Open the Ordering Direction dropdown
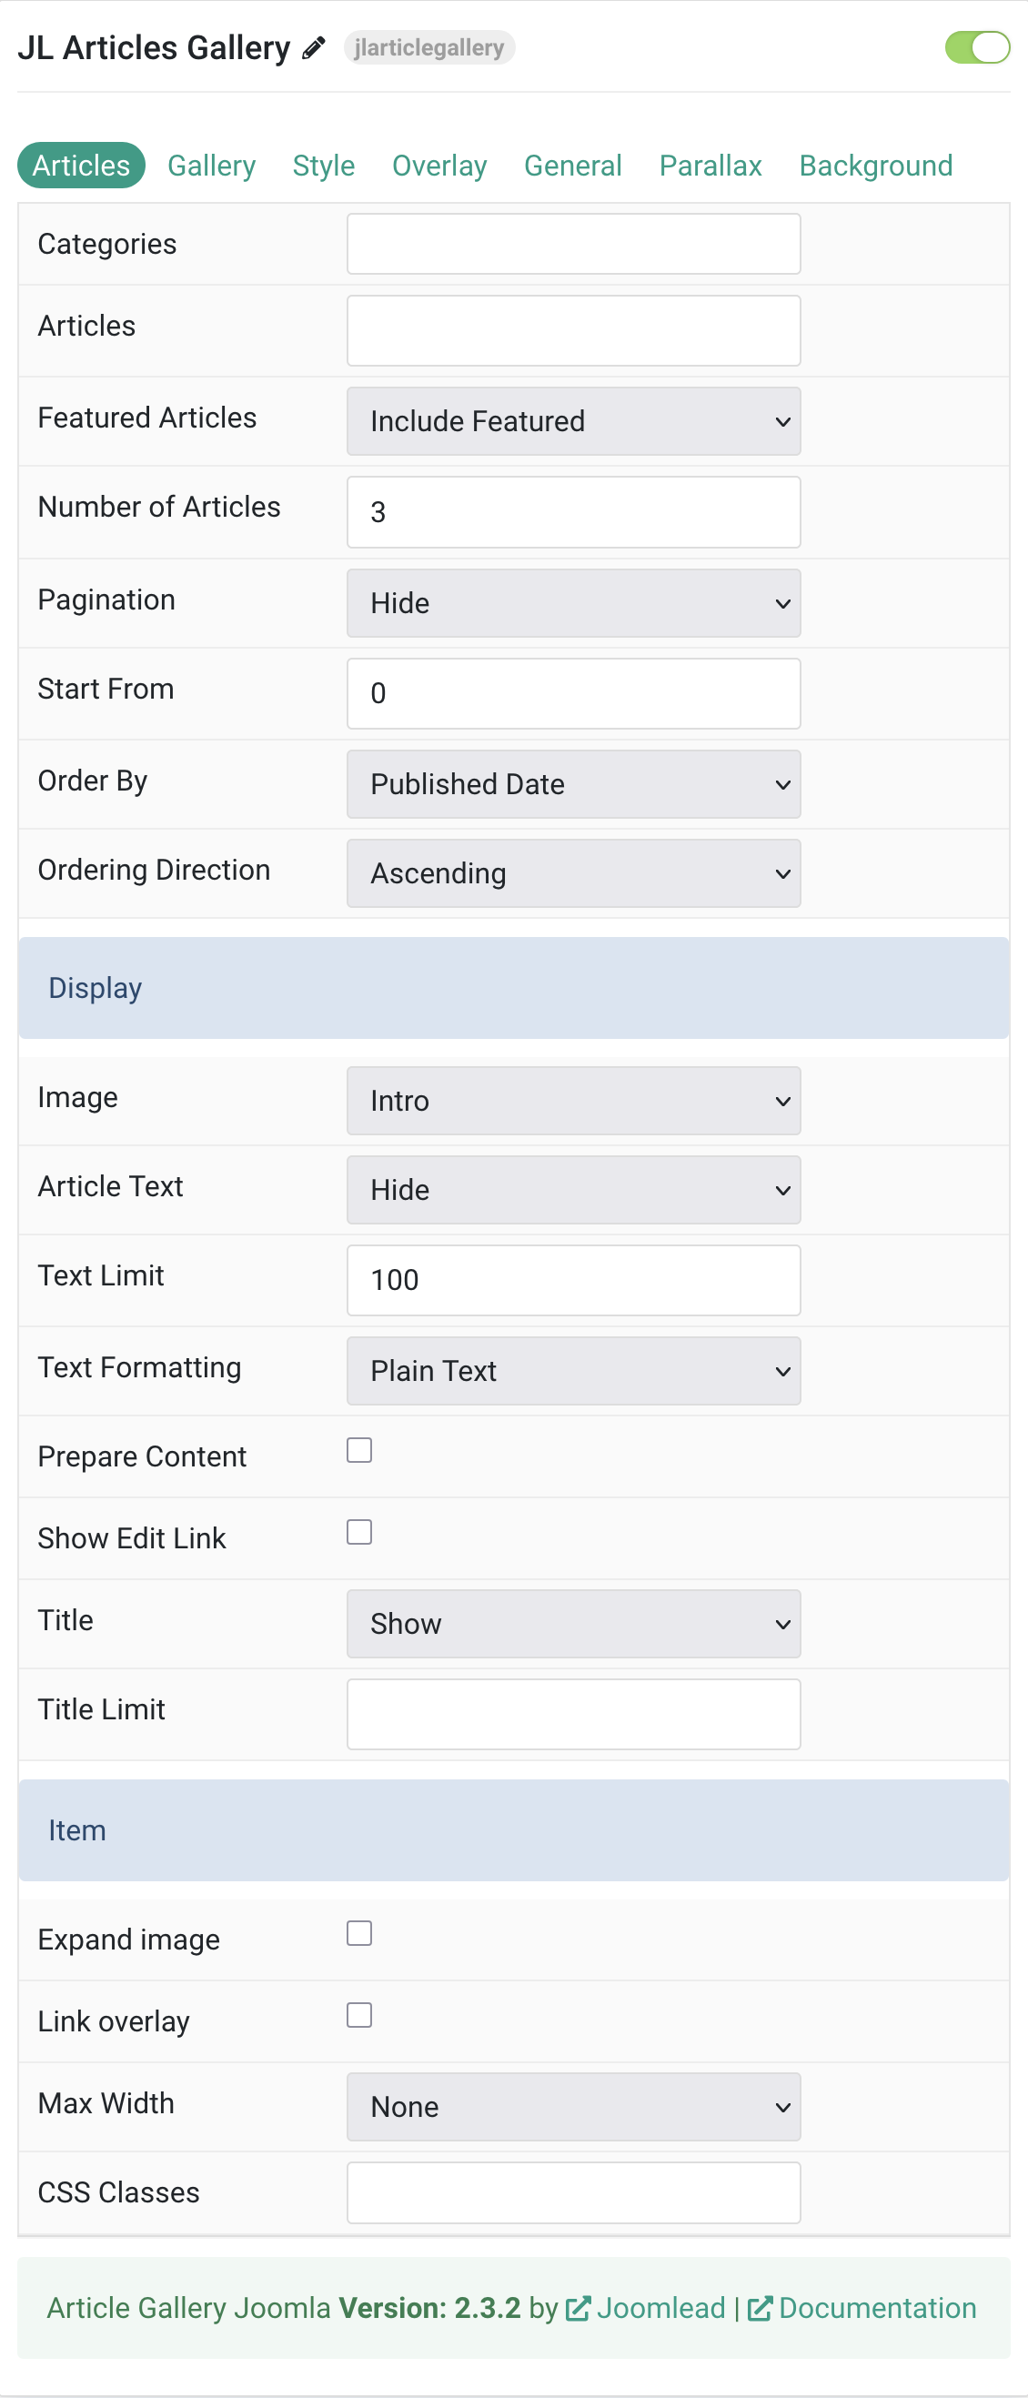 pyautogui.click(x=574, y=873)
